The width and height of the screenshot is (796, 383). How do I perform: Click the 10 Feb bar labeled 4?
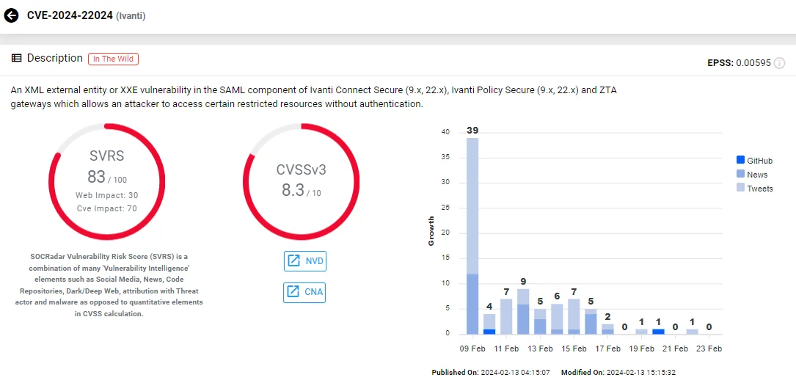coord(489,324)
